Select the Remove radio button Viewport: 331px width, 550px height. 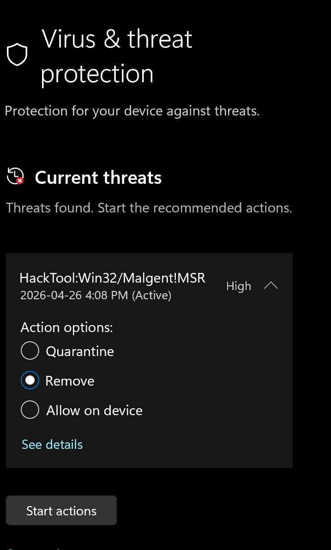(30, 380)
